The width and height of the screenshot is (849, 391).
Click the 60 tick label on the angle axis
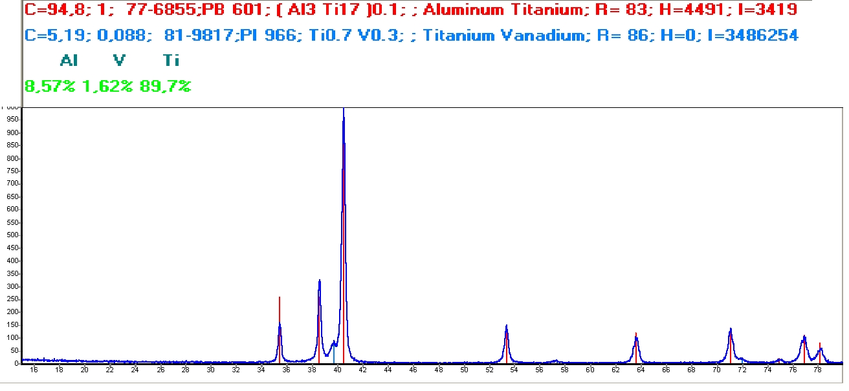pyautogui.click(x=590, y=370)
